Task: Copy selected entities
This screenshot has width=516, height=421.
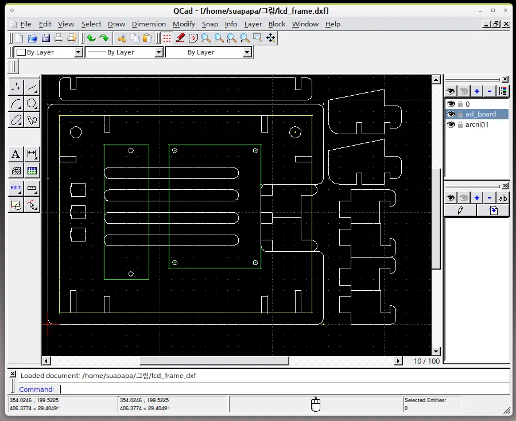Action: click(135, 38)
